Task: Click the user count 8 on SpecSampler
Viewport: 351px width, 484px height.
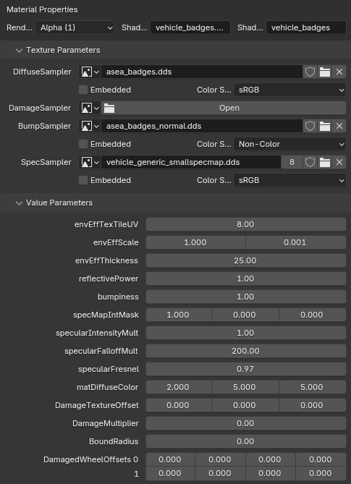Action: [x=292, y=162]
